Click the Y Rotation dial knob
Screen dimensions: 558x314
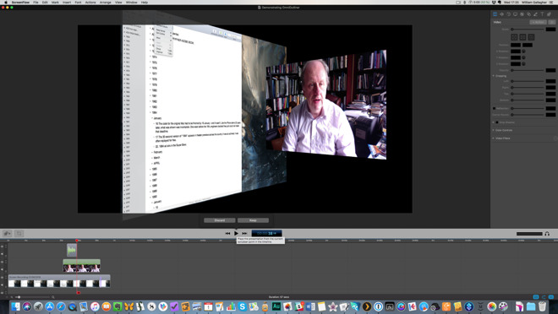pyautogui.click(x=524, y=57)
